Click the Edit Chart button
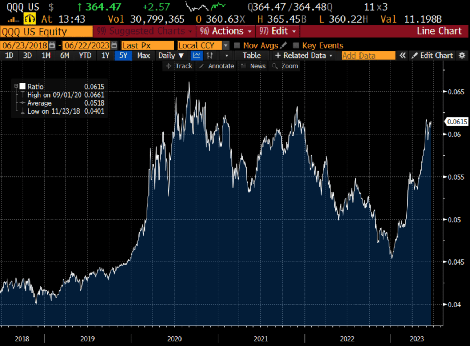The height and width of the screenshot is (346, 470). coord(433,56)
